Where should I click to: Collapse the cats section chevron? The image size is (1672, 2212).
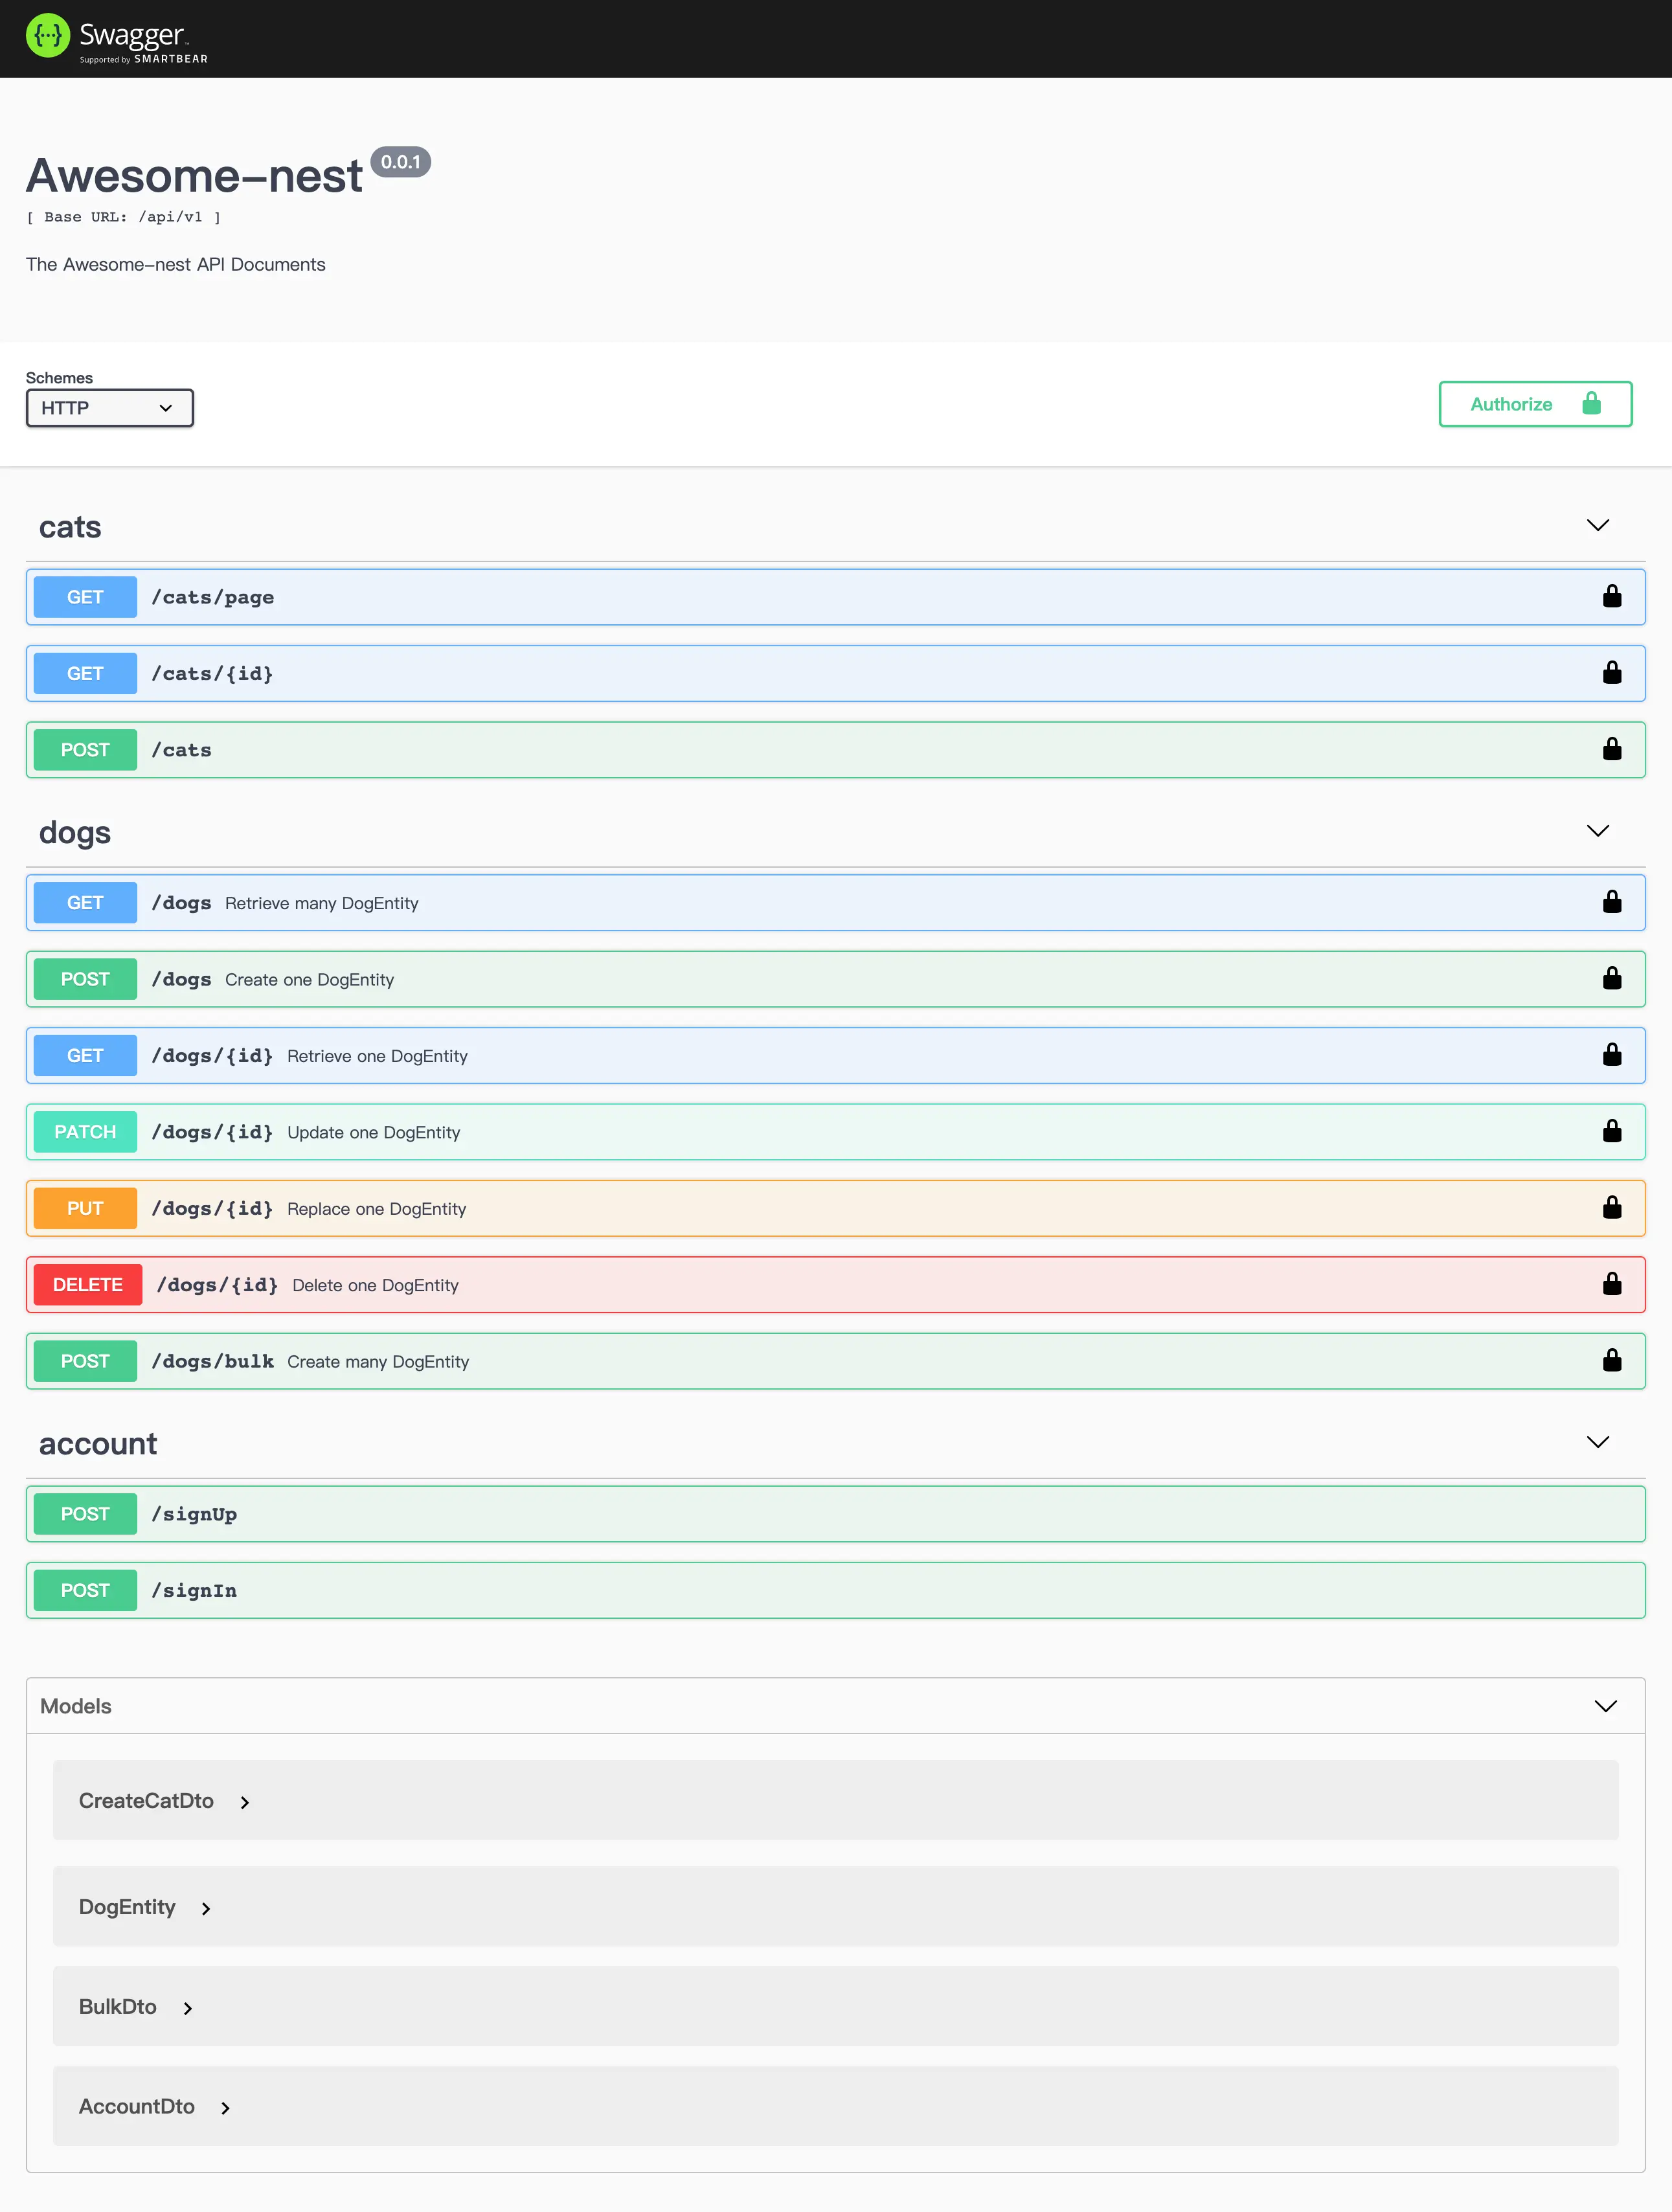[1597, 526]
